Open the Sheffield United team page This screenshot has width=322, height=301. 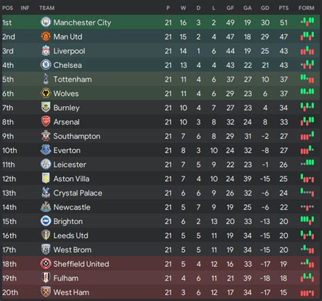click(81, 264)
